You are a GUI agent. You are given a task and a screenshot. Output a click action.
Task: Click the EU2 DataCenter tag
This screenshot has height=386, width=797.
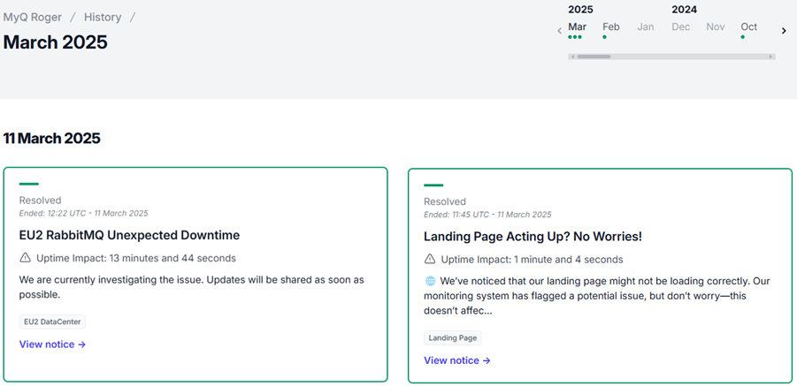click(x=52, y=322)
